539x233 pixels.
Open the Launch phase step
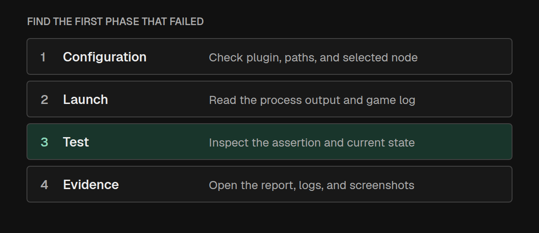coord(269,99)
